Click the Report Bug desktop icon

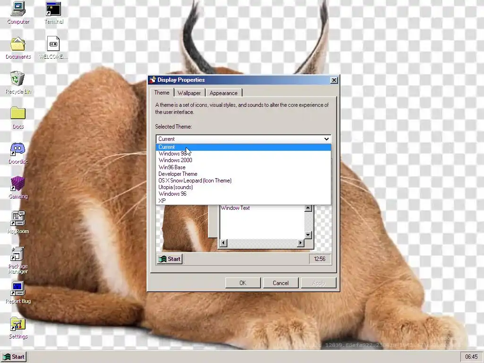[18, 293]
